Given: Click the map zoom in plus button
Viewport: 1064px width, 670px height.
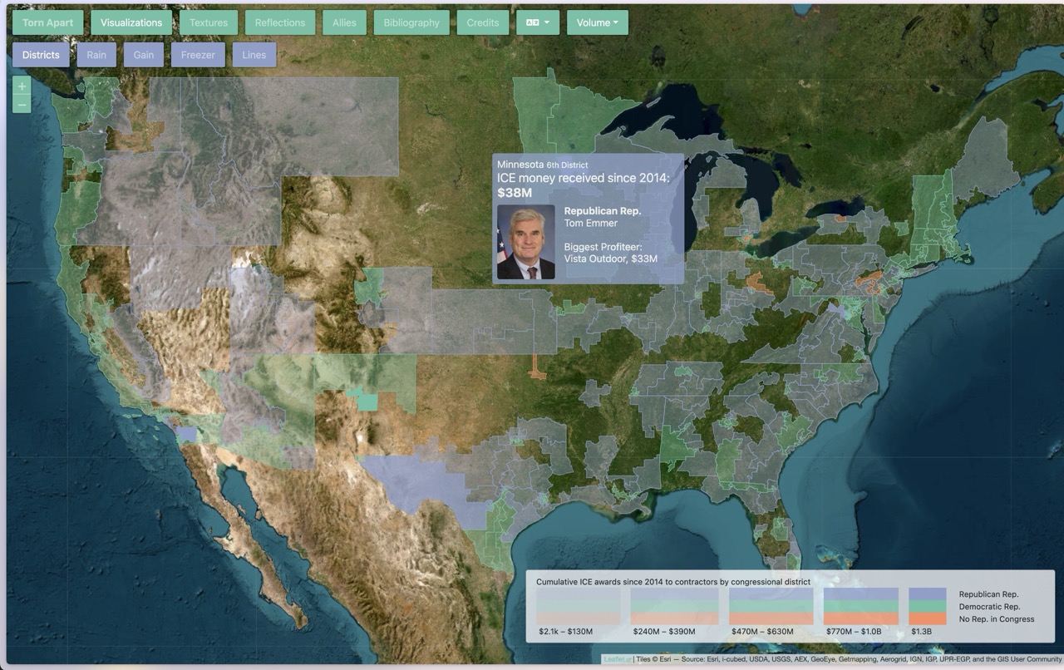Looking at the screenshot, I should (x=22, y=86).
